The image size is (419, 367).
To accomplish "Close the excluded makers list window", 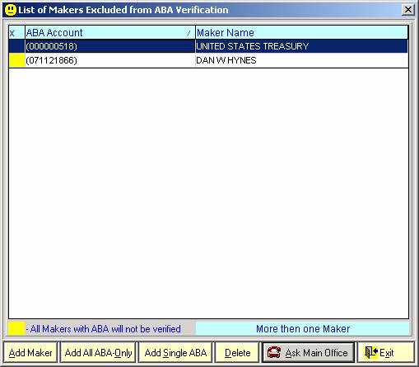I will [x=408, y=10].
